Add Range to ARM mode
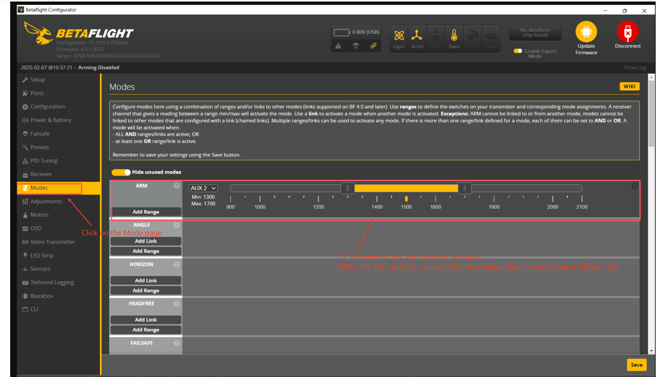The width and height of the screenshot is (658, 377). pyautogui.click(x=146, y=212)
